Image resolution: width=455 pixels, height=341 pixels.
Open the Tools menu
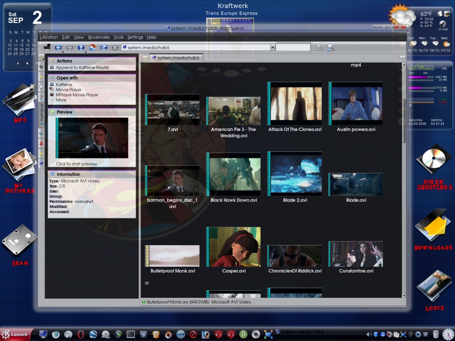pos(118,37)
